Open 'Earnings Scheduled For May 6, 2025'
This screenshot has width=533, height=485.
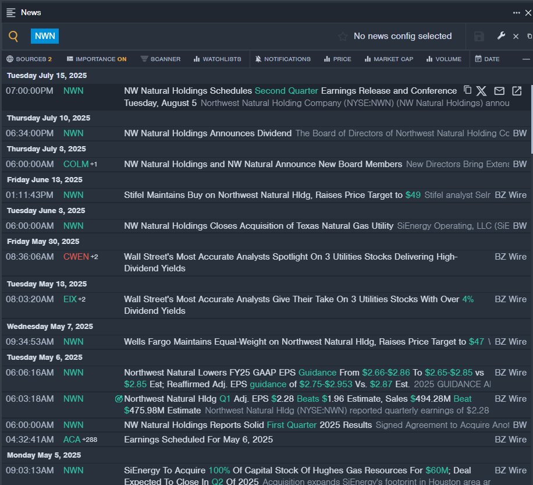tap(198, 440)
